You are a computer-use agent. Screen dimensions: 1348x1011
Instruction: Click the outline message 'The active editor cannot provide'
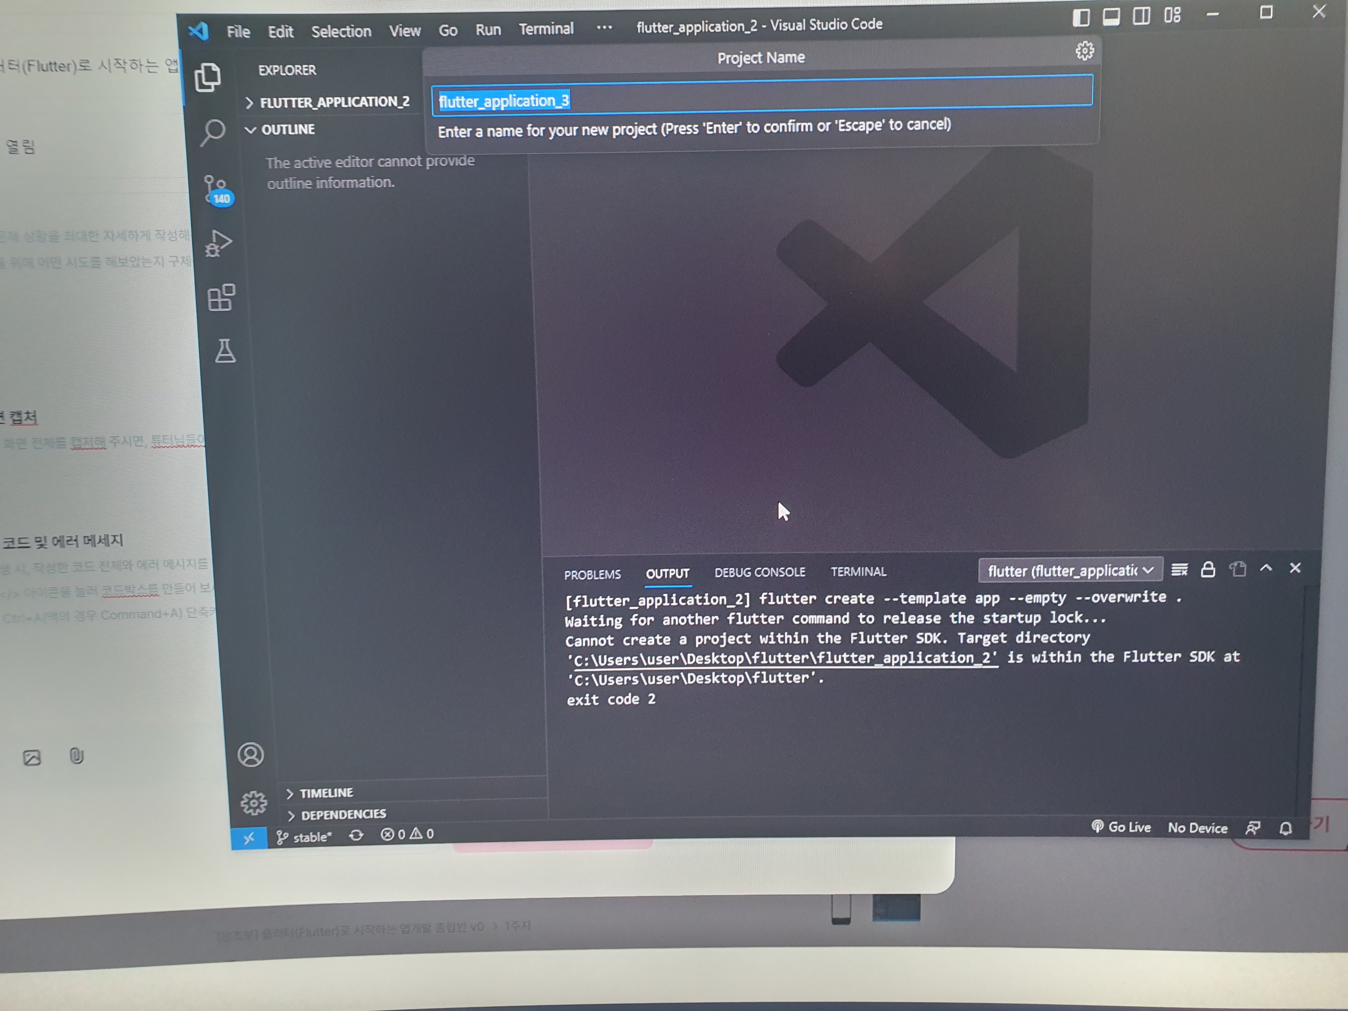click(370, 162)
